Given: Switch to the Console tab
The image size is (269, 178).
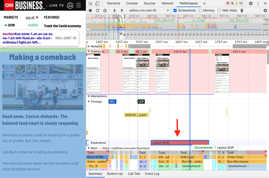Looking at the screenshot, I should point(132,3).
